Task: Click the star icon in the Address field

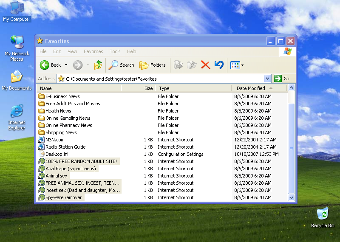Action: 61,79
